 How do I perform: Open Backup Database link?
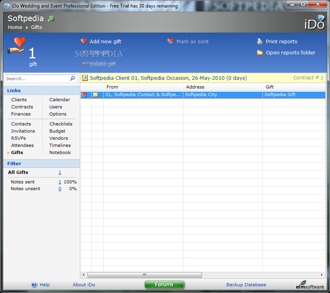(246, 285)
